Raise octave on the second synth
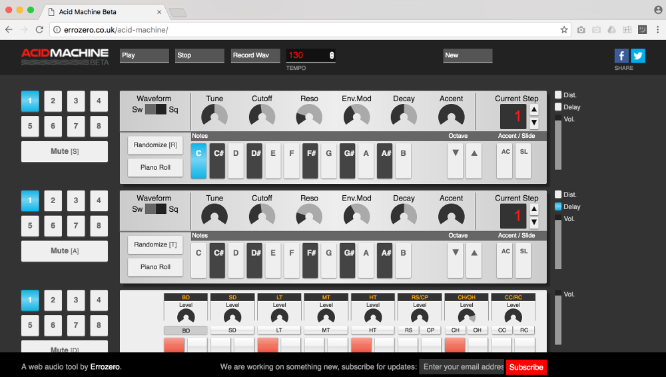 pyautogui.click(x=474, y=260)
